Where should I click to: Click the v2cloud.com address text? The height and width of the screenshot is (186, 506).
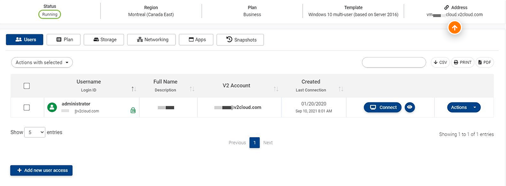click(454, 15)
